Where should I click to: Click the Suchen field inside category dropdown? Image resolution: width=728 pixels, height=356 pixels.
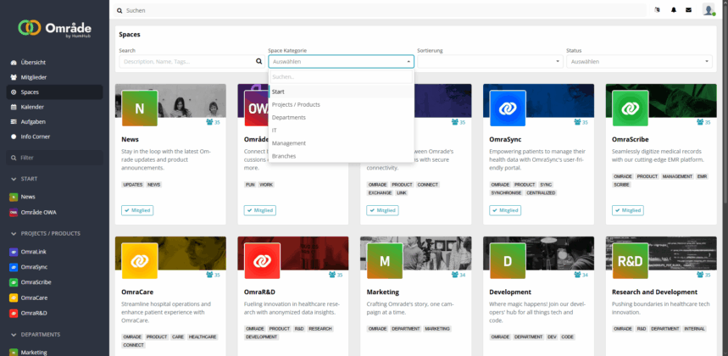[342, 77]
